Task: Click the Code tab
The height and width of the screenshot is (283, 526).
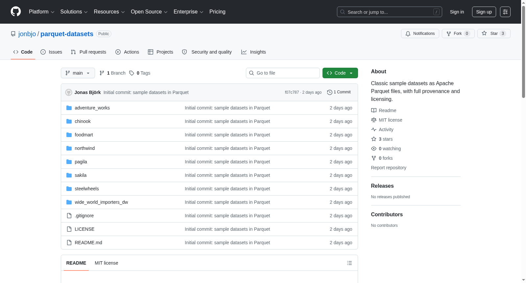Action: pyautogui.click(x=23, y=52)
